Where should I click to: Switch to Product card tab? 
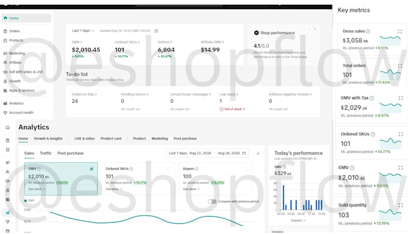(111, 138)
